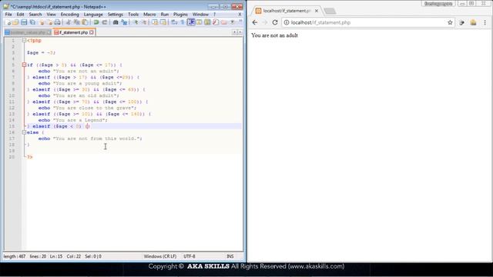Open the Macro menu
Screen dimensions: 493x277
[x=149, y=15]
